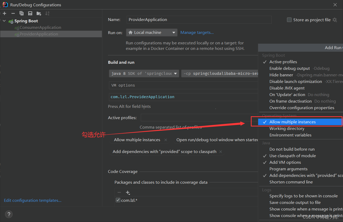The height and width of the screenshot is (222, 343).
Task: Click the Open run/debug tool window tag
Action: tap(217, 140)
